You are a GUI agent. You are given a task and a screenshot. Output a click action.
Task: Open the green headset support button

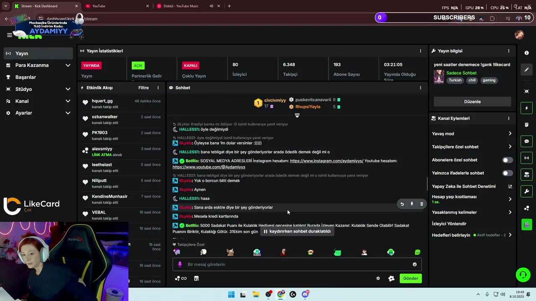pos(523,275)
